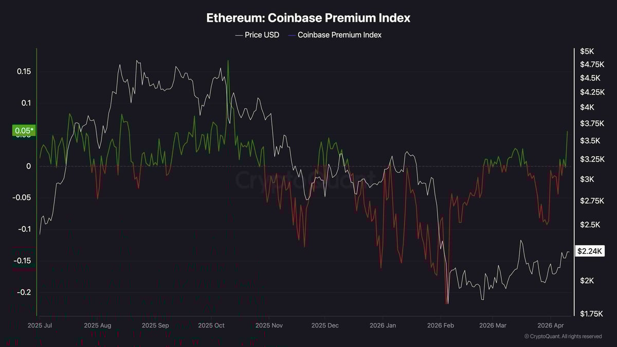617x347 pixels.
Task: Click the $5K right axis label
Action: [587, 51]
